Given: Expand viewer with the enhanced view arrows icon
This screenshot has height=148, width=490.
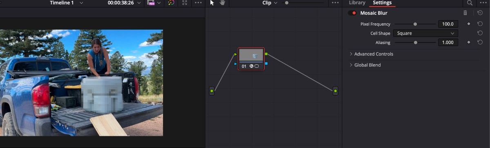Looking at the screenshot, I should pyautogui.click(x=185, y=3).
